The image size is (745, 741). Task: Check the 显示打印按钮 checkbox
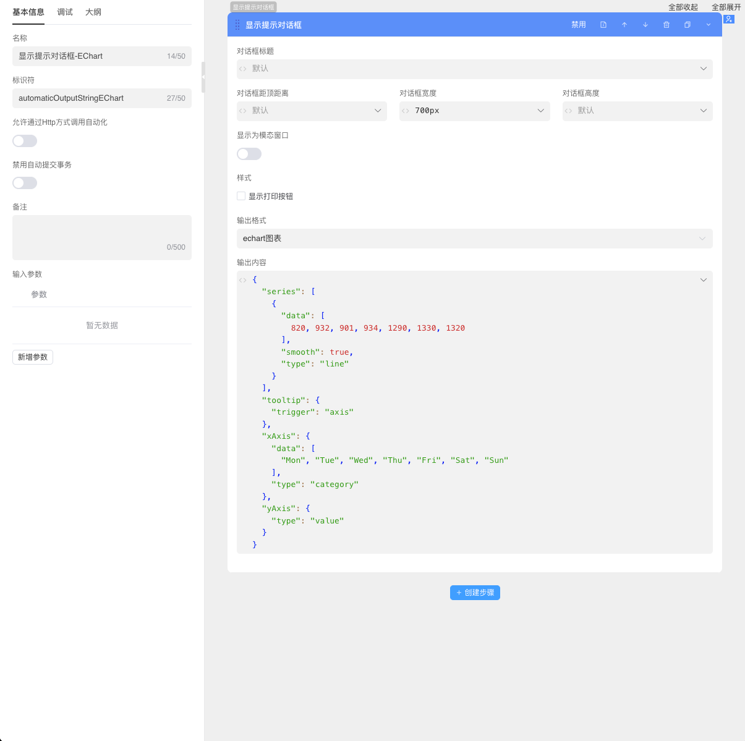coord(241,196)
